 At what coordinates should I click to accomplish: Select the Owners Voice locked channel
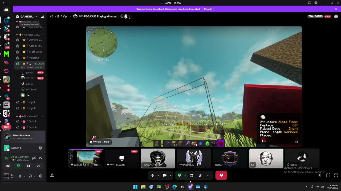click(x=30, y=40)
